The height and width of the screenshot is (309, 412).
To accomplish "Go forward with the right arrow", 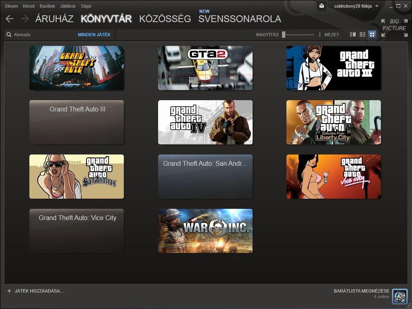I will point(25,19).
